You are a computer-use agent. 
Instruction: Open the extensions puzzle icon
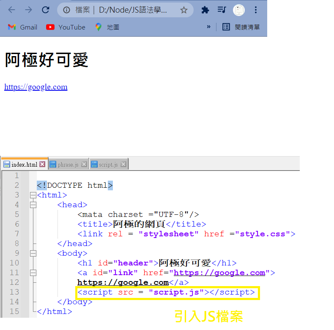[205, 10]
